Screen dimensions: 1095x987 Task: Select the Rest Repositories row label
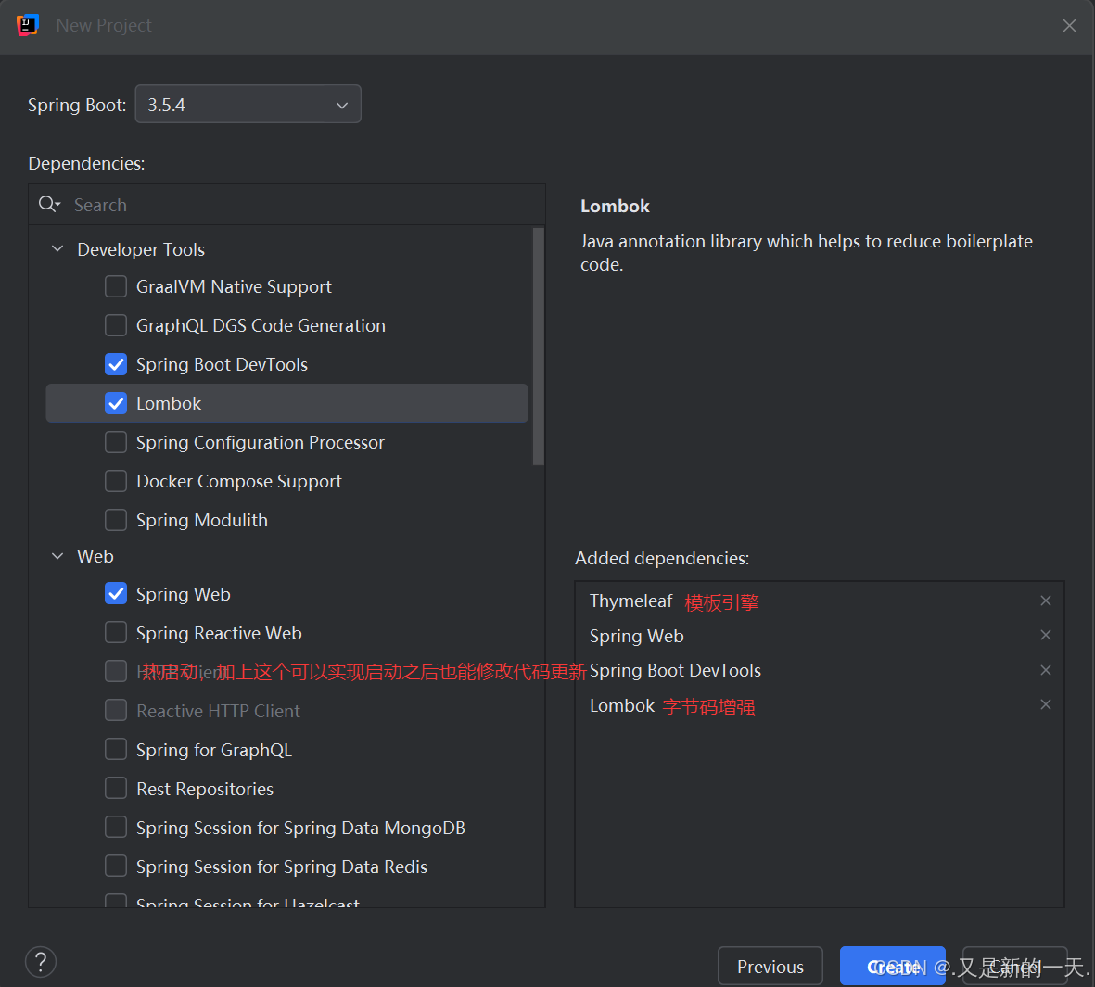coord(205,789)
